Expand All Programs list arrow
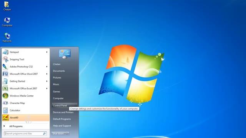Viewport: 246px width, 138px height. point(4,126)
